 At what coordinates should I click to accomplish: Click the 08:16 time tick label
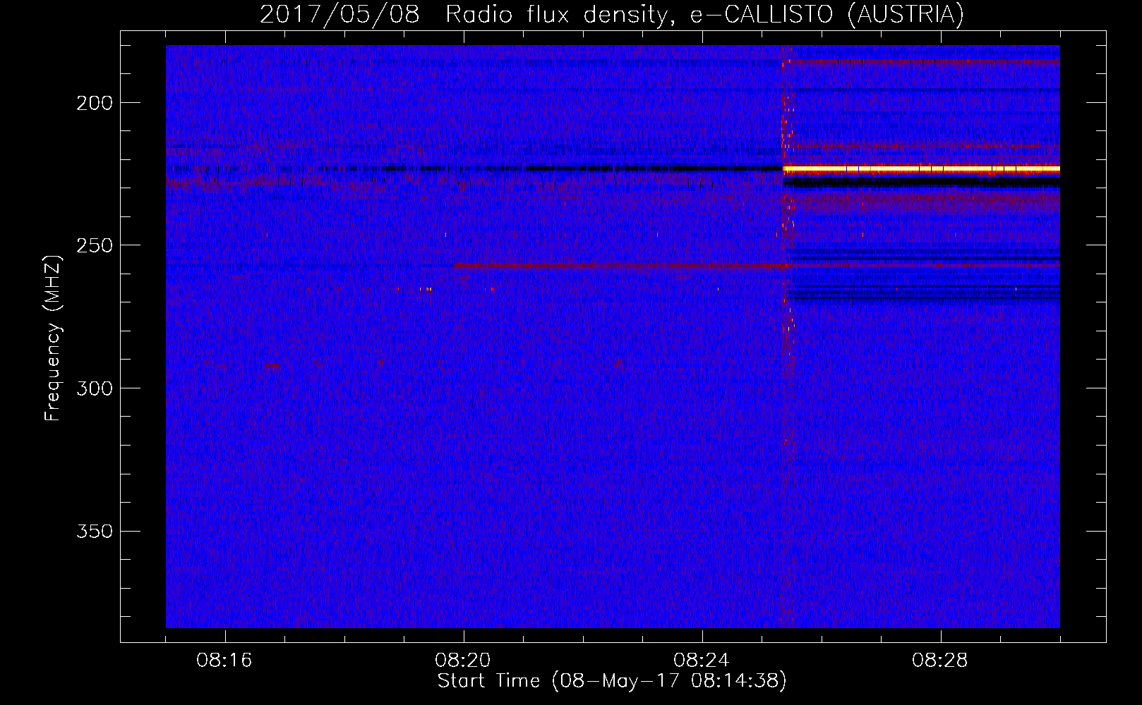click(x=224, y=661)
